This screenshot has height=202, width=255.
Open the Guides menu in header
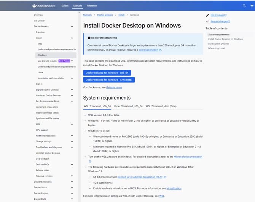[x=65, y=6]
